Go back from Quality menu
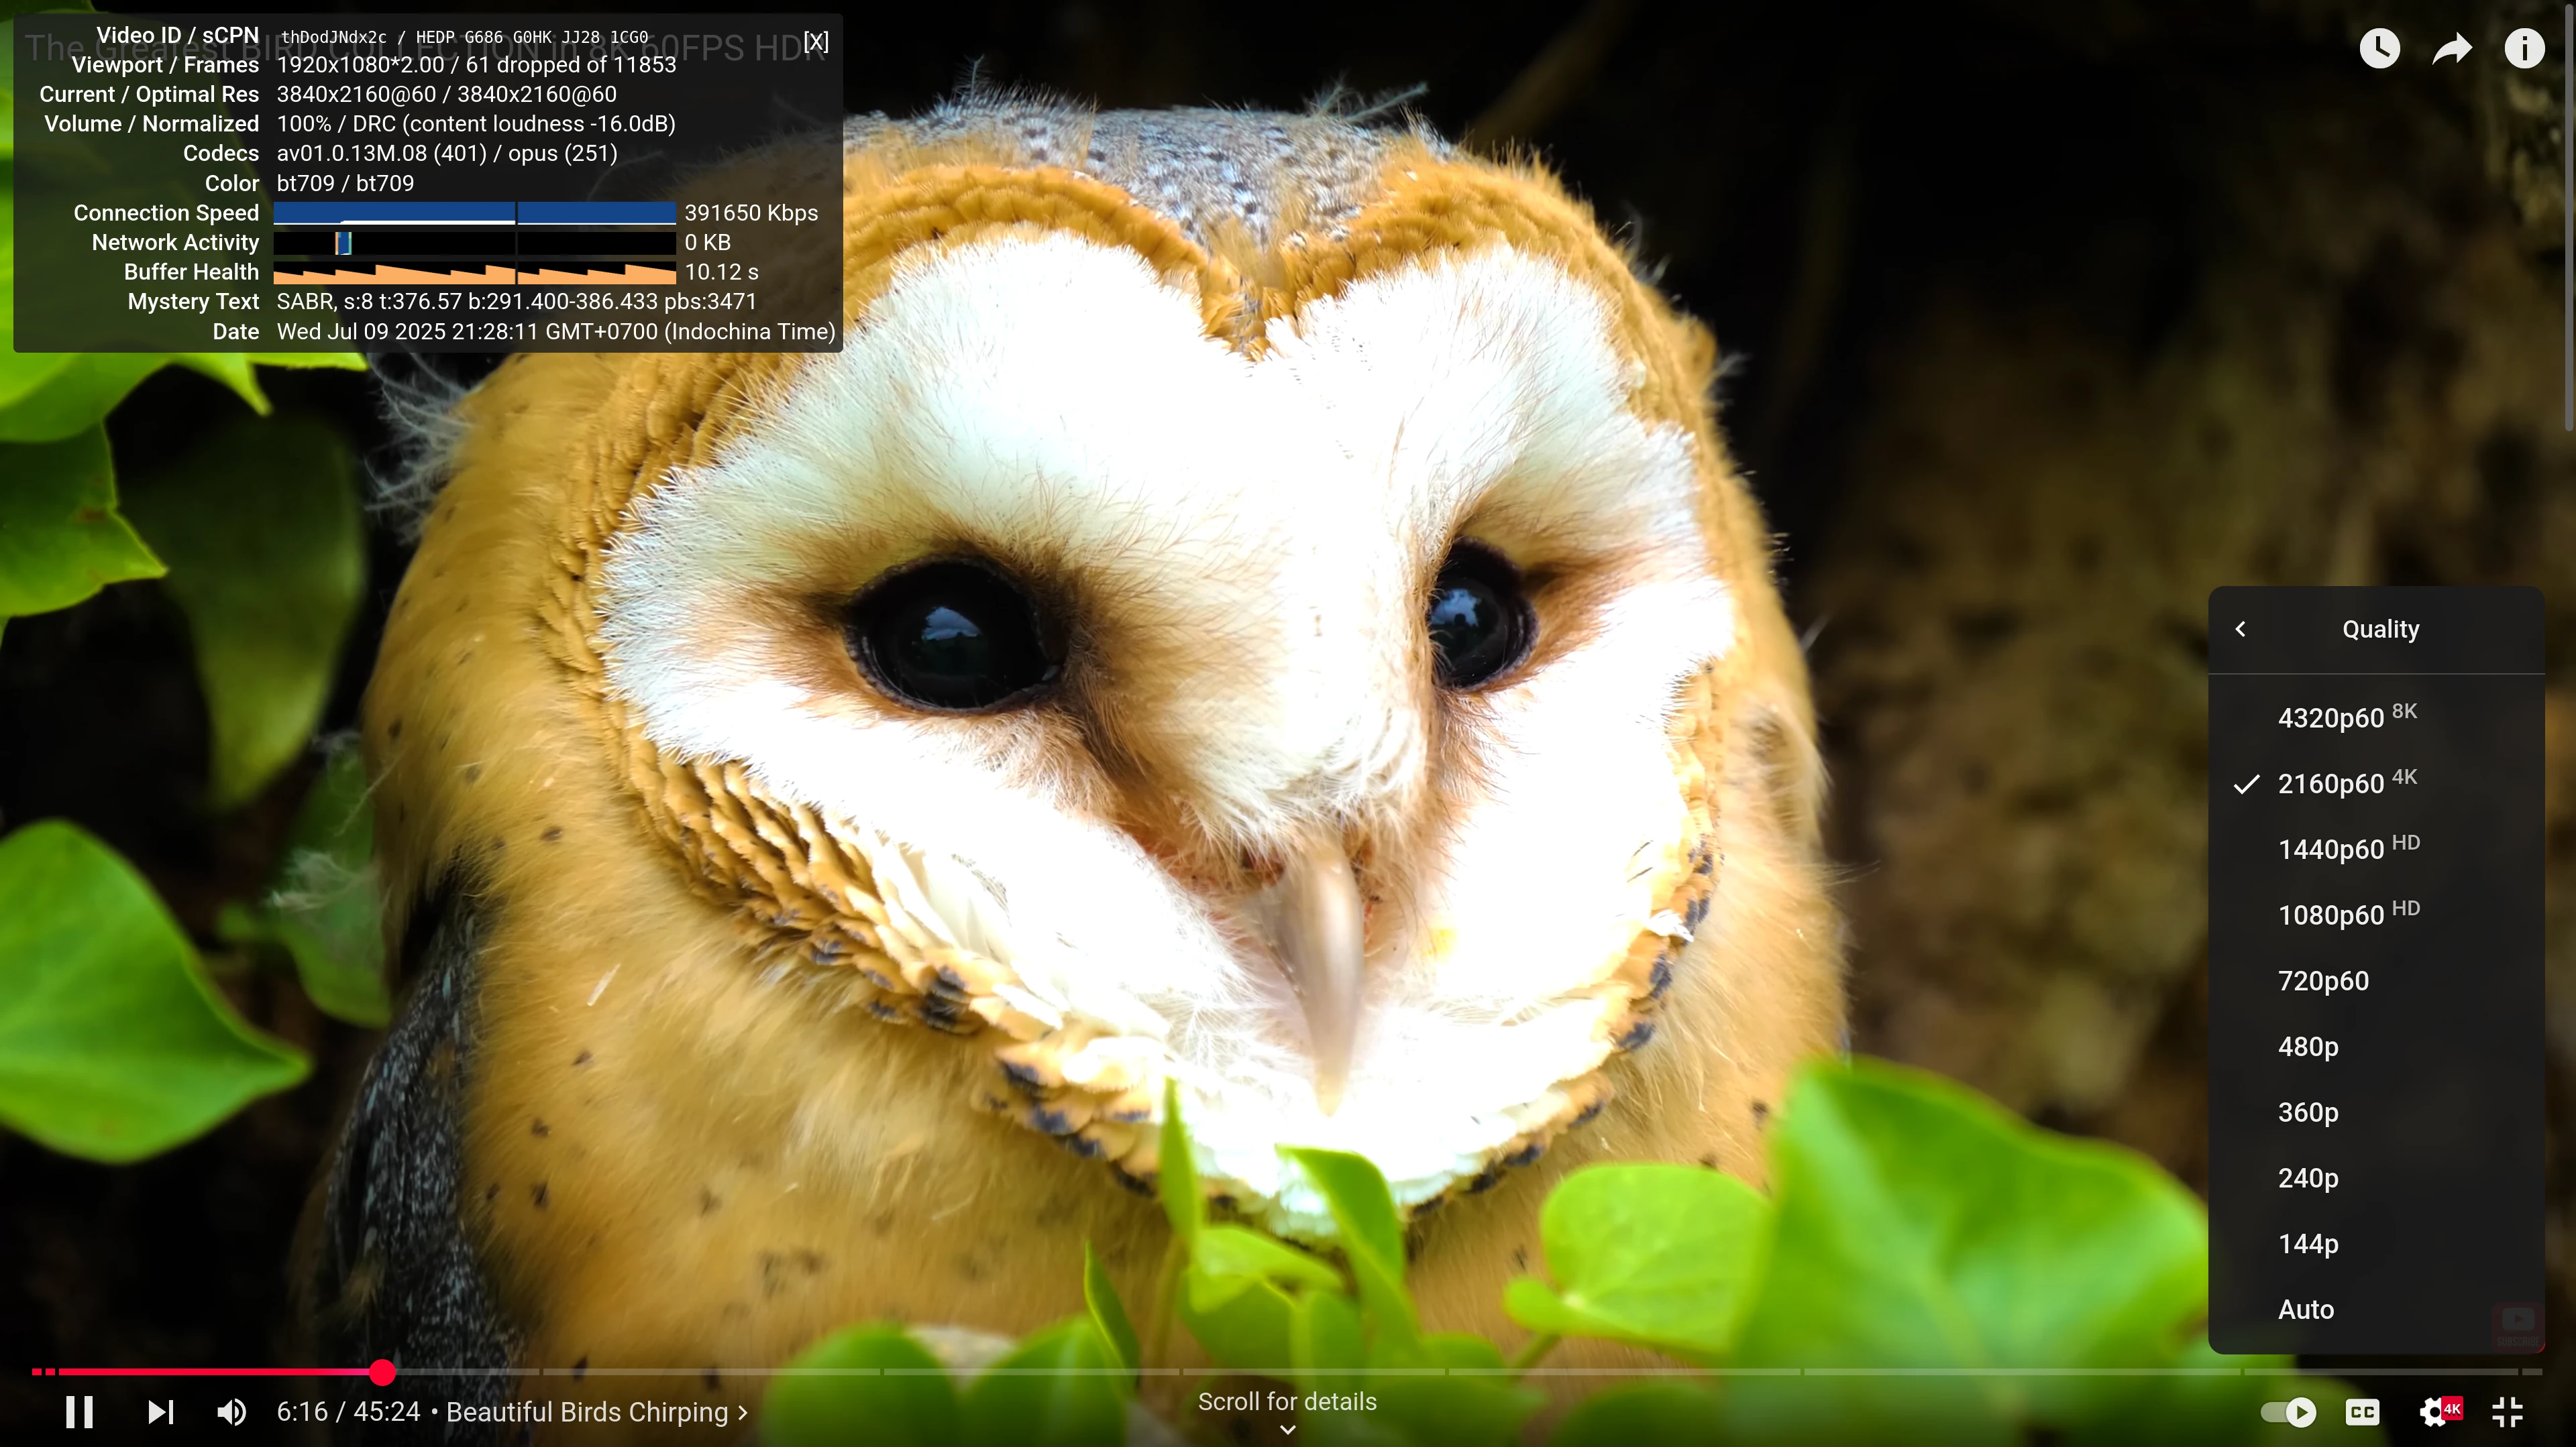The width and height of the screenshot is (2576, 1447). click(x=2240, y=628)
